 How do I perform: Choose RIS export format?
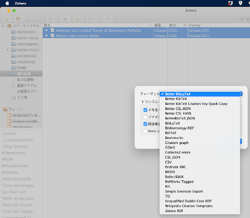(x=200, y=186)
